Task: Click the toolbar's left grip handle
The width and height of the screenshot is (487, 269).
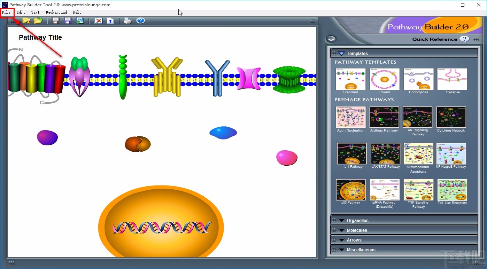Action: coord(12,21)
